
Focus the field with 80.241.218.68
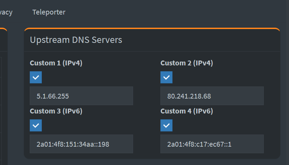[212, 96]
